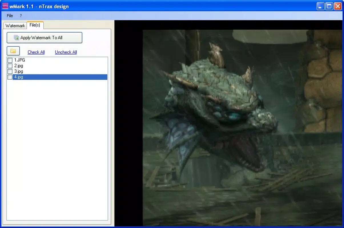
Task: Select the 1.JPG file name
Action: click(x=19, y=60)
